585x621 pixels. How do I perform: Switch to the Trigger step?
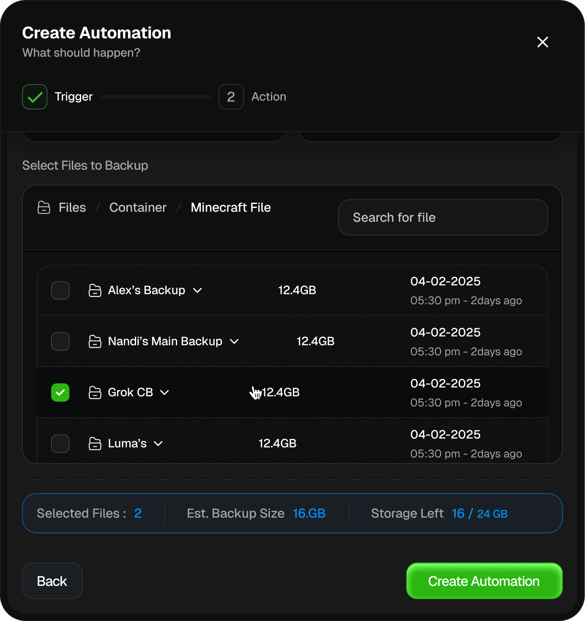click(x=74, y=97)
